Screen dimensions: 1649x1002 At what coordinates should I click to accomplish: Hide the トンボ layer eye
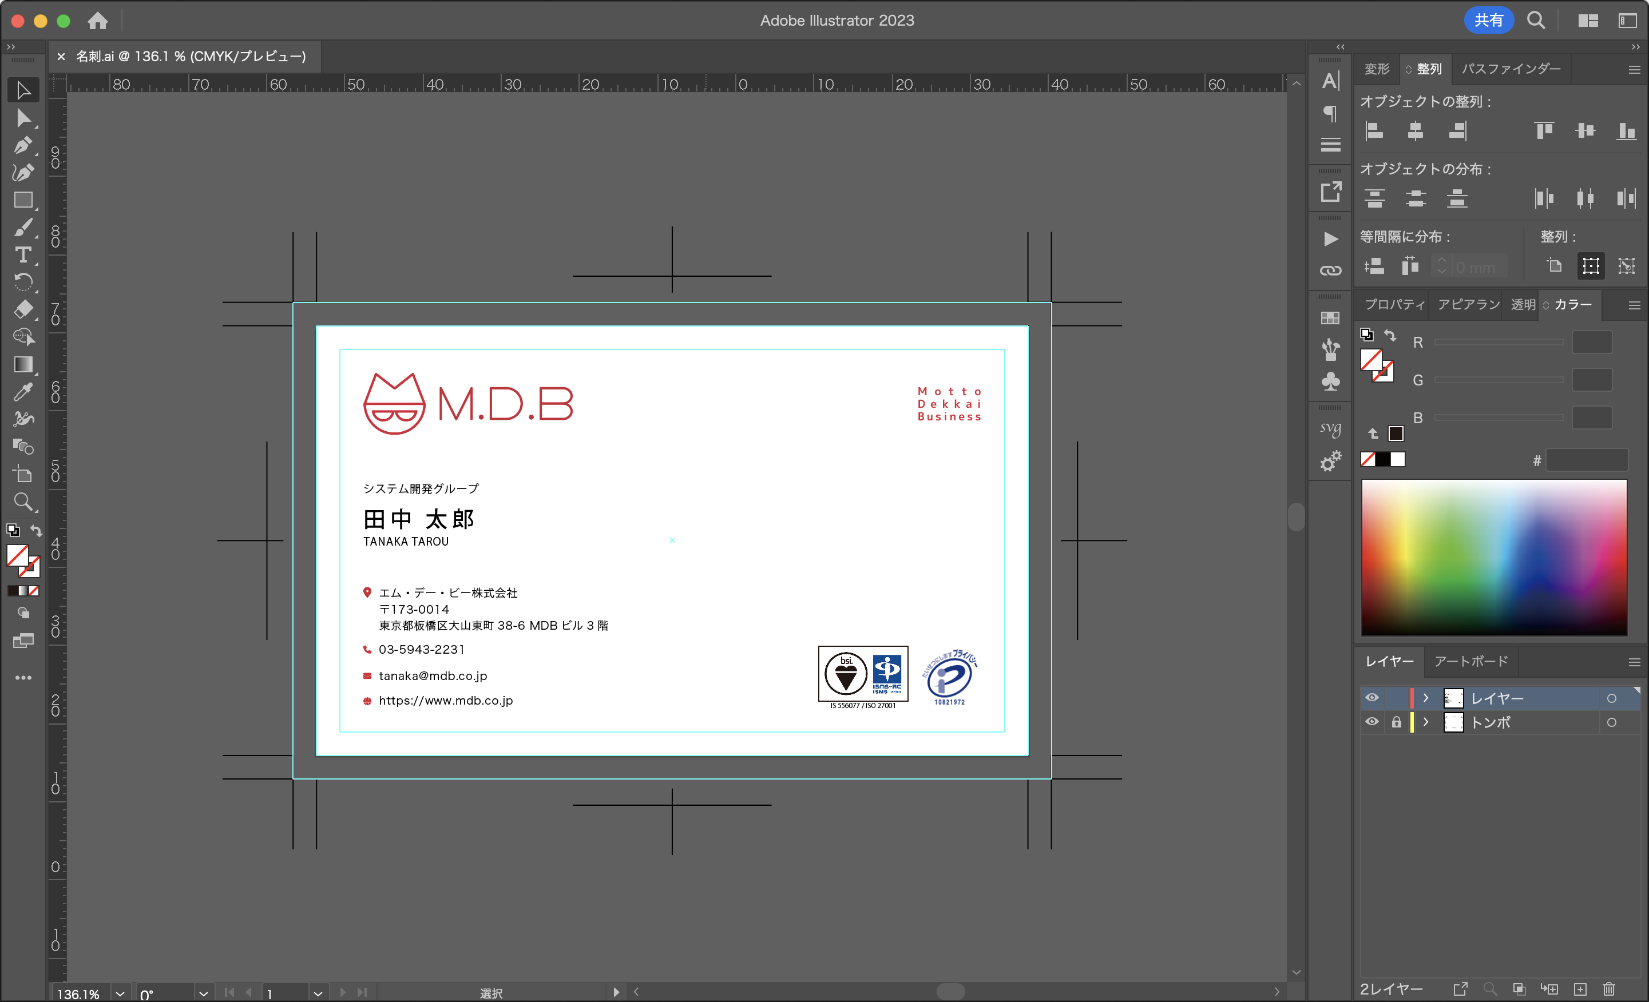pyautogui.click(x=1371, y=722)
